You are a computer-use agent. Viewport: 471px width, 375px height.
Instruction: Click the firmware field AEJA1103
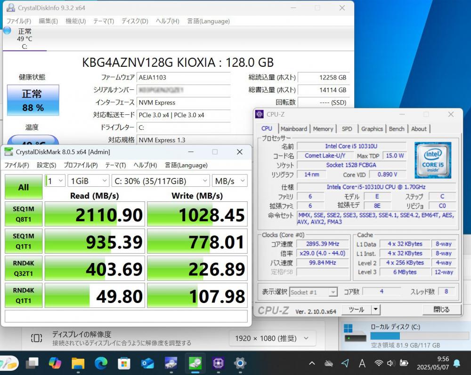(x=183, y=78)
